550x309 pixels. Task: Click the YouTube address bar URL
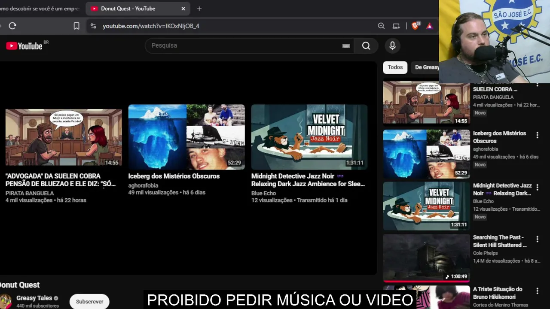coord(151,26)
